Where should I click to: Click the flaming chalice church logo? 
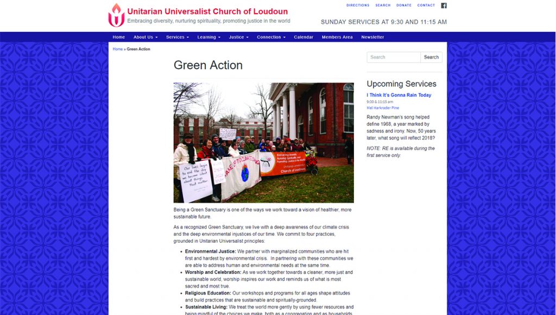[x=116, y=15]
